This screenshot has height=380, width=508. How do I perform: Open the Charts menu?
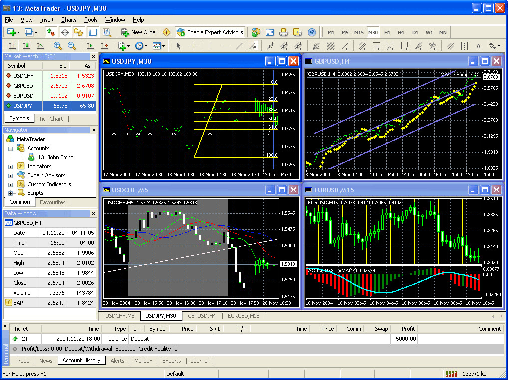click(x=68, y=20)
